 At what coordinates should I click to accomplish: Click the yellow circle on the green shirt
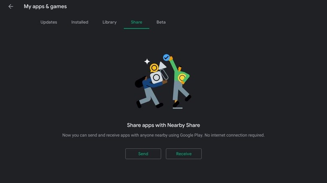182,78
